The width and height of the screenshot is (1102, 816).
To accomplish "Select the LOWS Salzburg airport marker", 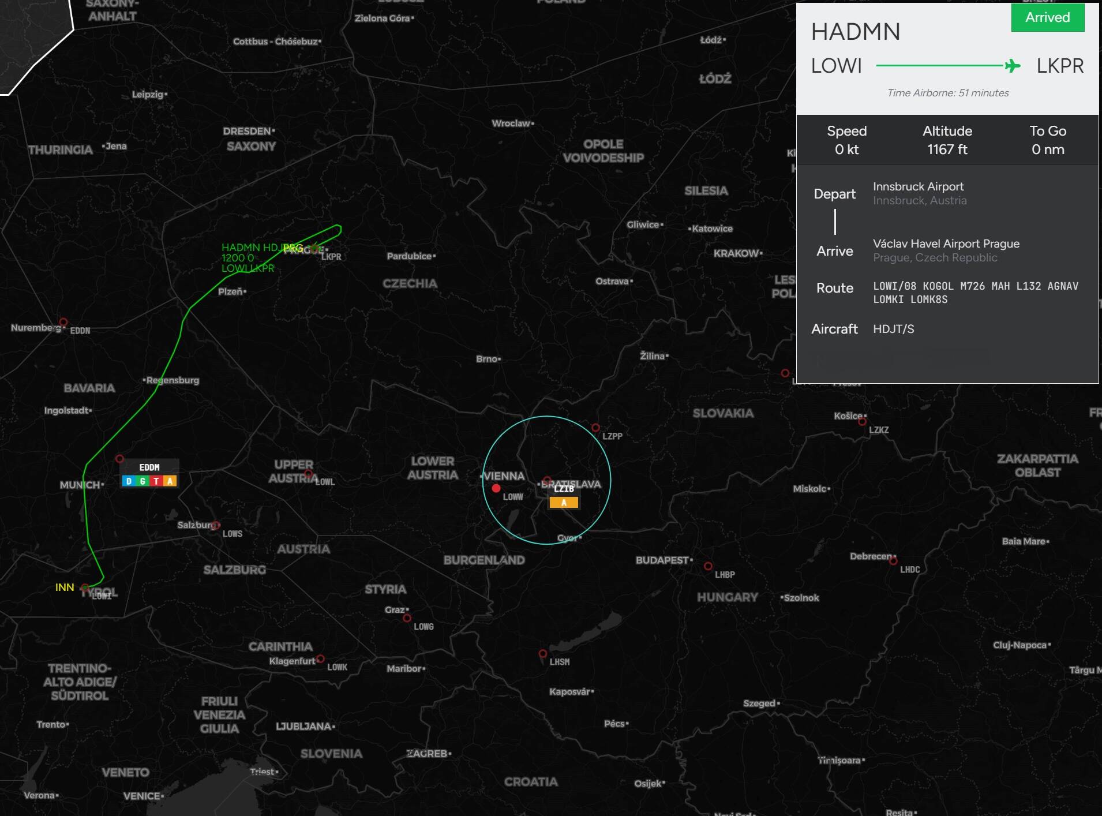I will pyautogui.click(x=216, y=525).
